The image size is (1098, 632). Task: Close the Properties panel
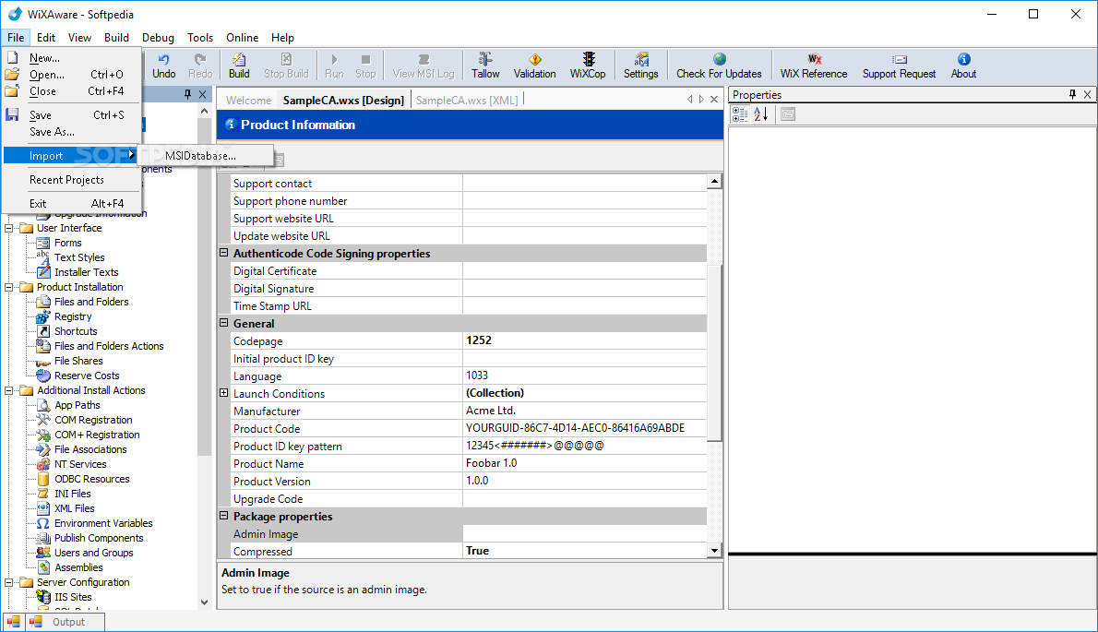pos(1088,94)
